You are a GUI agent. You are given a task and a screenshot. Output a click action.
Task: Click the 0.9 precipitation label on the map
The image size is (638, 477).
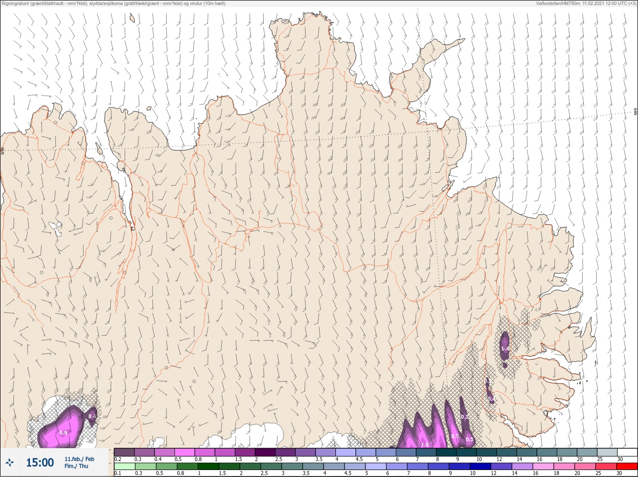coord(63,433)
